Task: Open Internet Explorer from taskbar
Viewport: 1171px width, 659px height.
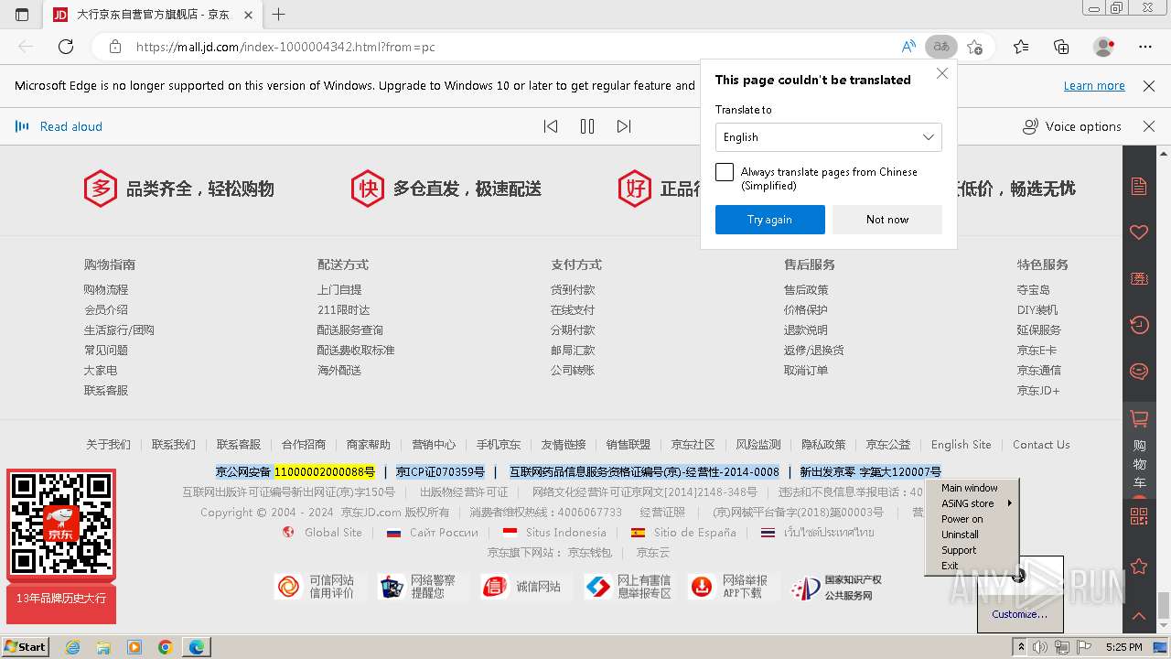Action: point(72,647)
